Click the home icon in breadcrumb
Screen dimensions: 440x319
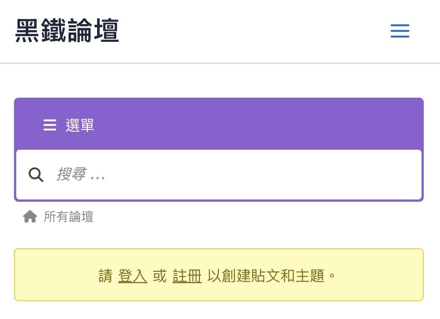click(30, 216)
